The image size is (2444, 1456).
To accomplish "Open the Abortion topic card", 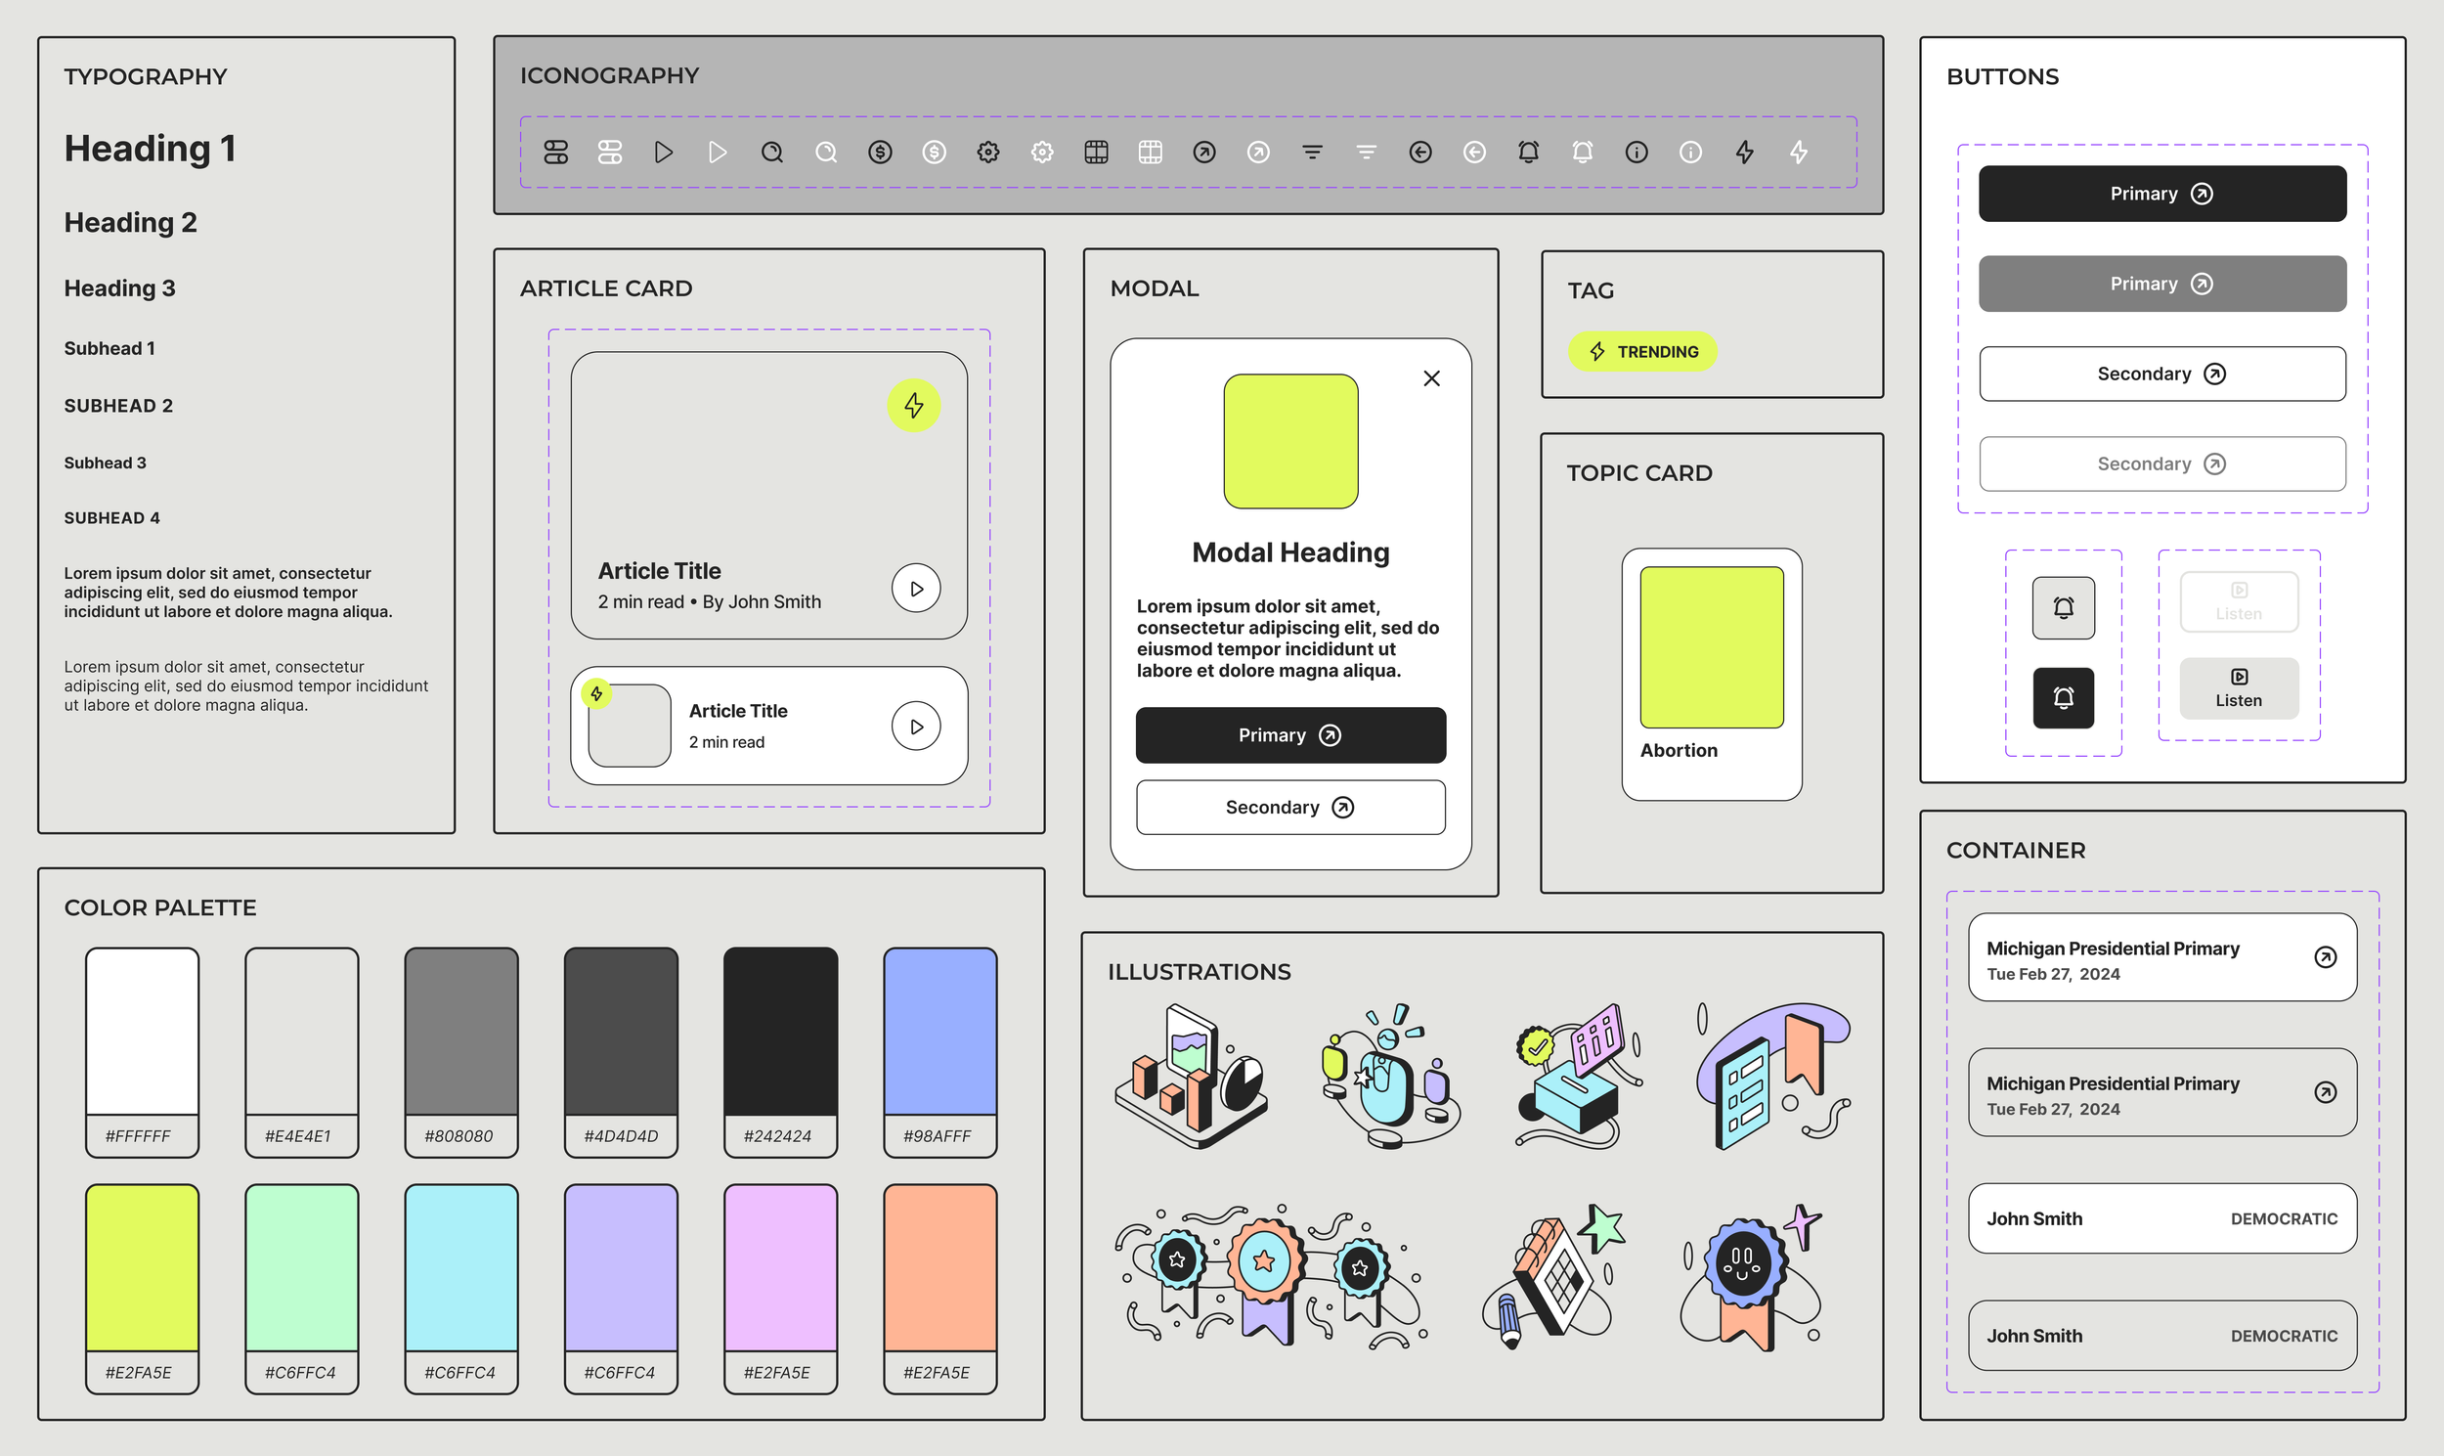I will pos(1712,673).
